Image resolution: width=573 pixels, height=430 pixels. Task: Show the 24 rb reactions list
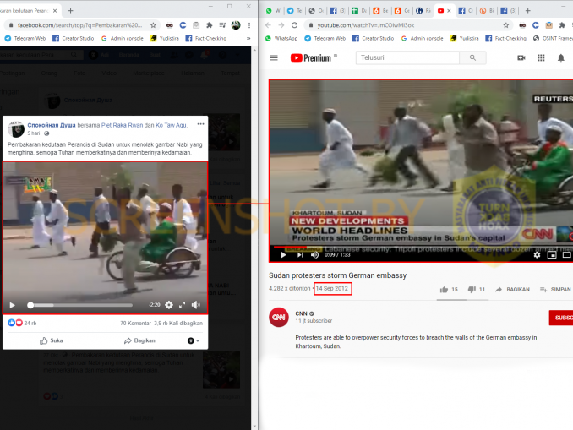coord(22,323)
